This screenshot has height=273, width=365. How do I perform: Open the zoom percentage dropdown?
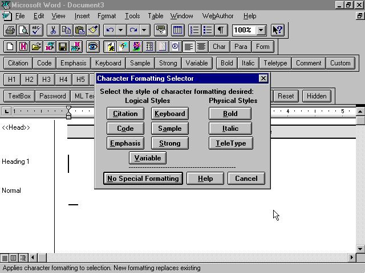click(x=261, y=30)
